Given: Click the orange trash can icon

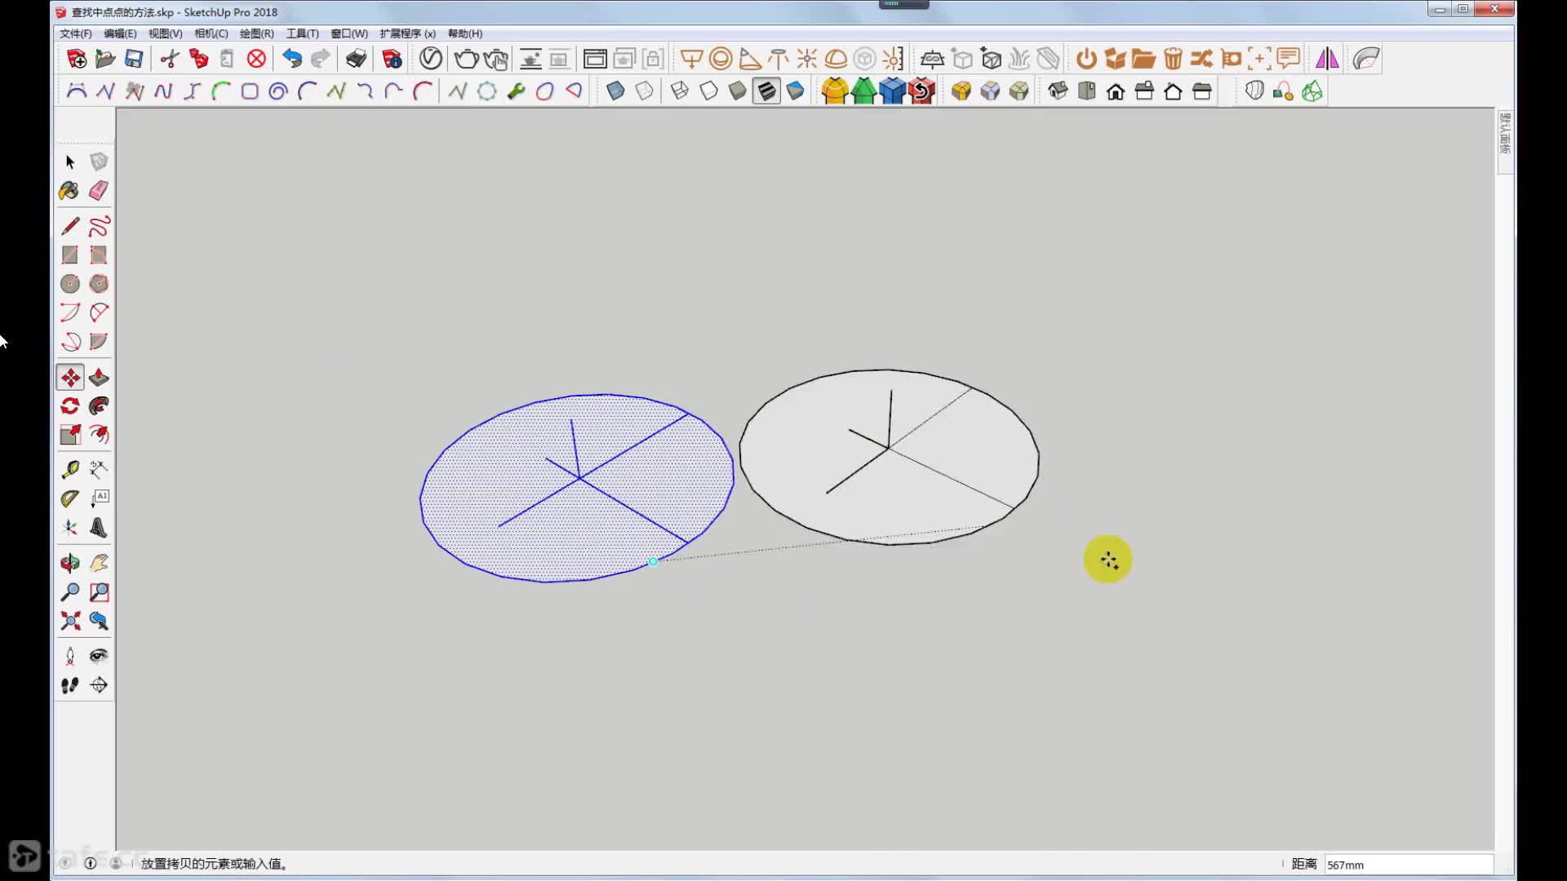Looking at the screenshot, I should click(x=1173, y=59).
